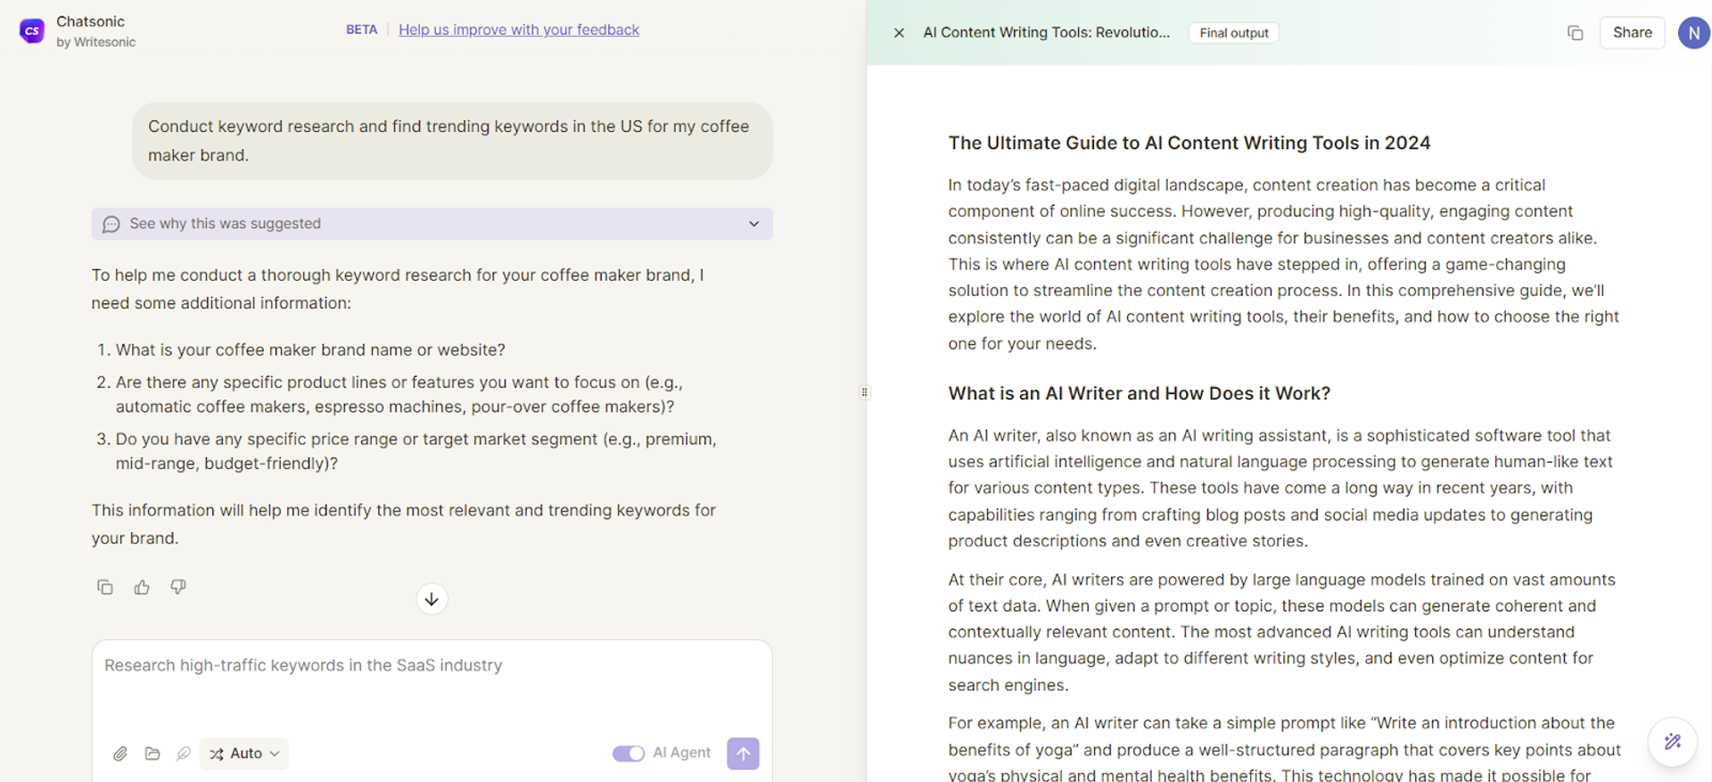The image size is (1712, 782).
Task: Open the magic wand edit tool
Action: point(1673,741)
